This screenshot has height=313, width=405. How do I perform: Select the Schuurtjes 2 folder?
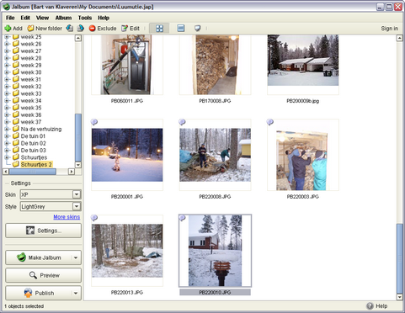pyautogui.click(x=36, y=164)
